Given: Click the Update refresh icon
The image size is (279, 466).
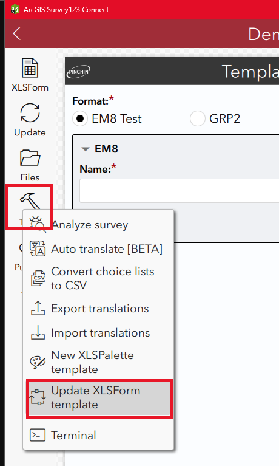Looking at the screenshot, I should click(30, 113).
